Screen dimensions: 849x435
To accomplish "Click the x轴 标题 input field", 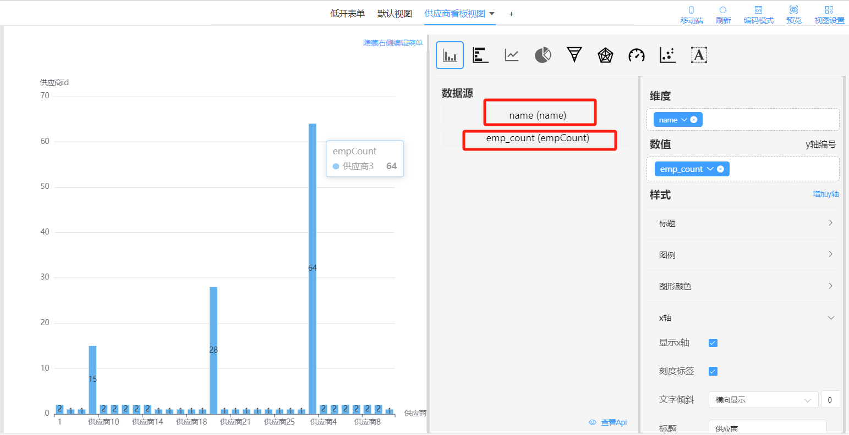I will (767, 428).
